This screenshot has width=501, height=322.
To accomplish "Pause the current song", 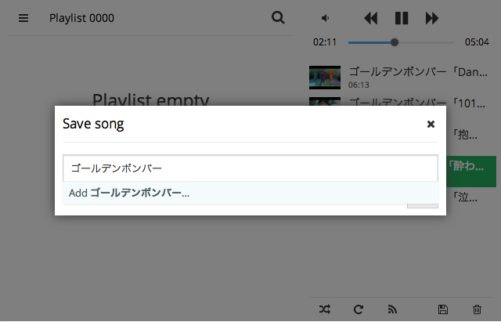I will click(402, 18).
